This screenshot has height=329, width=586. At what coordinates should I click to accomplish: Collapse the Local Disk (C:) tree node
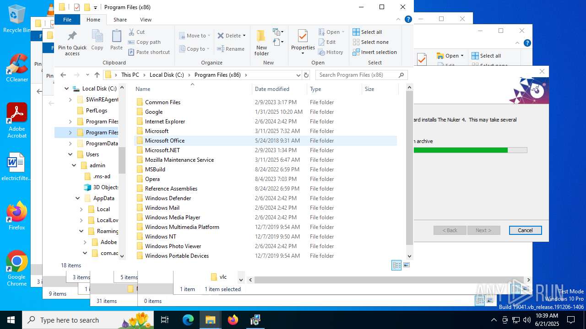[x=67, y=89]
